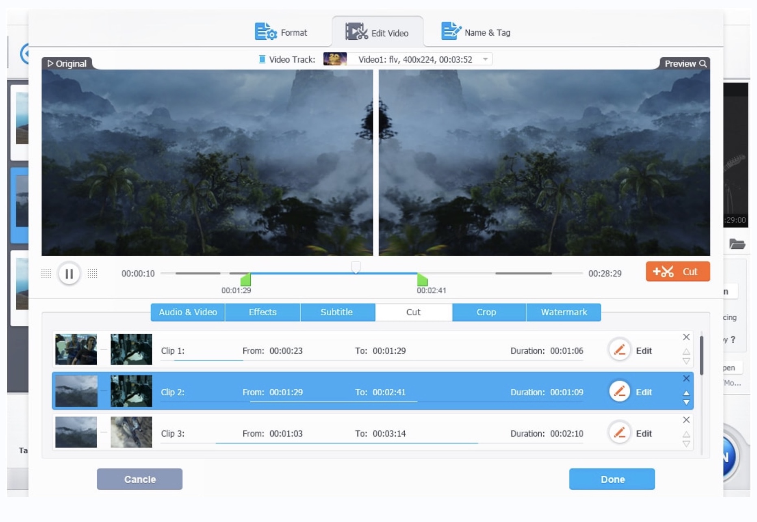Move Clip 1 down with the arrow
This screenshot has height=522, width=757.
click(x=686, y=361)
